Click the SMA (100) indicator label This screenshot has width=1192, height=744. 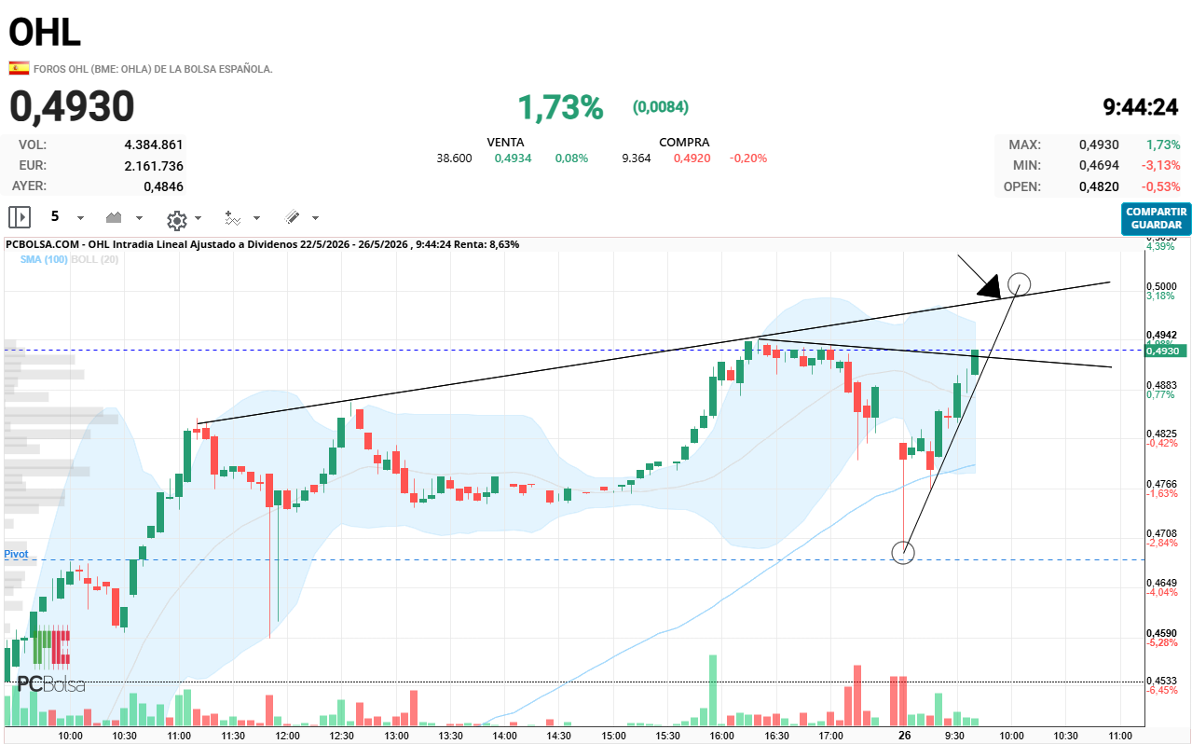coord(44,259)
